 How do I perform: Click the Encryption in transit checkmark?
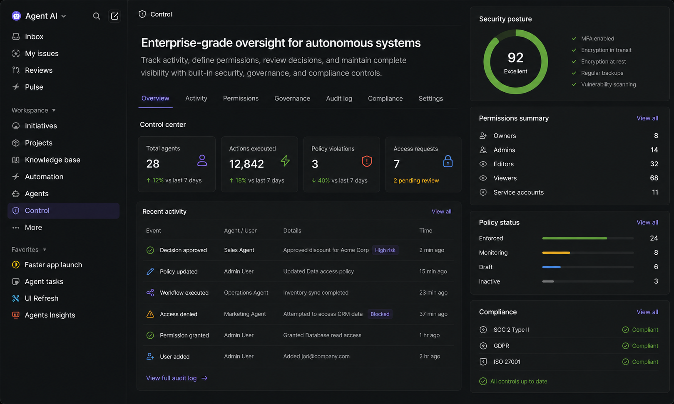pos(574,50)
